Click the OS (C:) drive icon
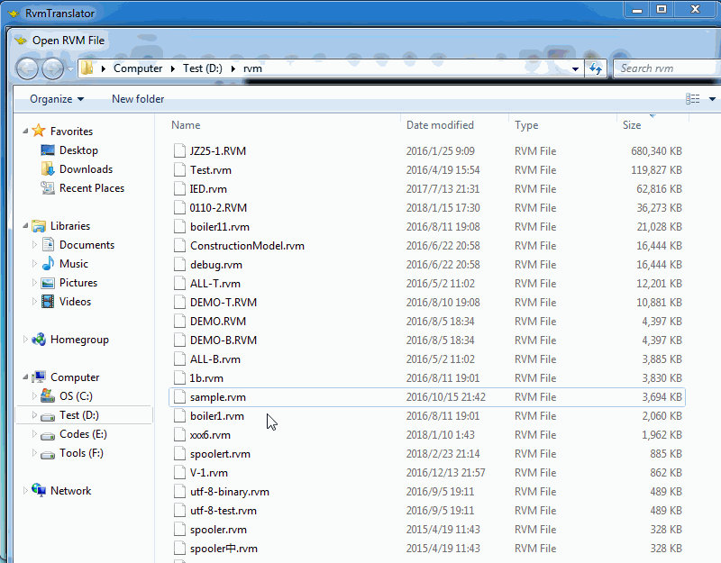 [48, 396]
